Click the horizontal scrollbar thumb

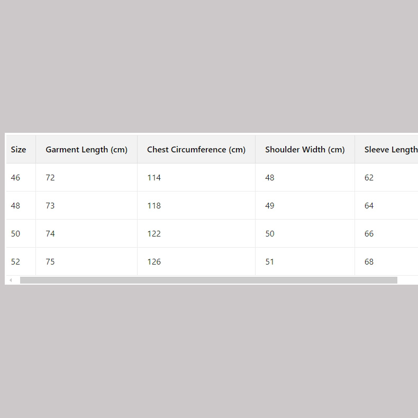208,280
